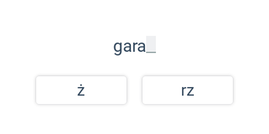Mark ż as the correct spelling
The width and height of the screenshot is (269, 134).
pyautogui.click(x=81, y=90)
